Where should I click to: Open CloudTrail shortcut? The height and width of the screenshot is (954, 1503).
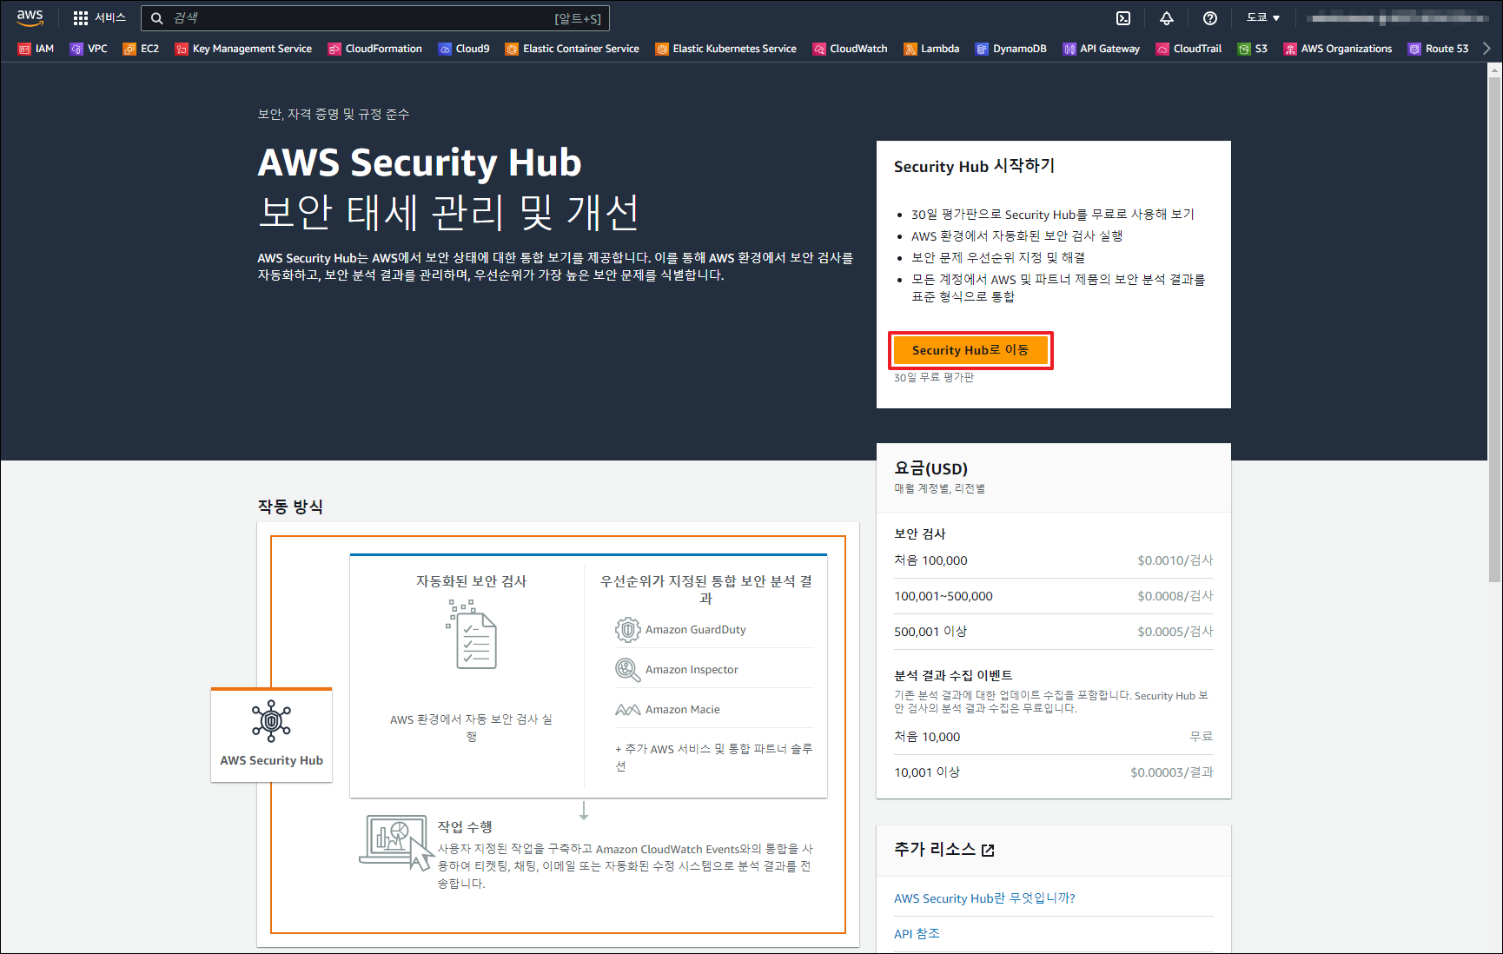coord(1188,49)
